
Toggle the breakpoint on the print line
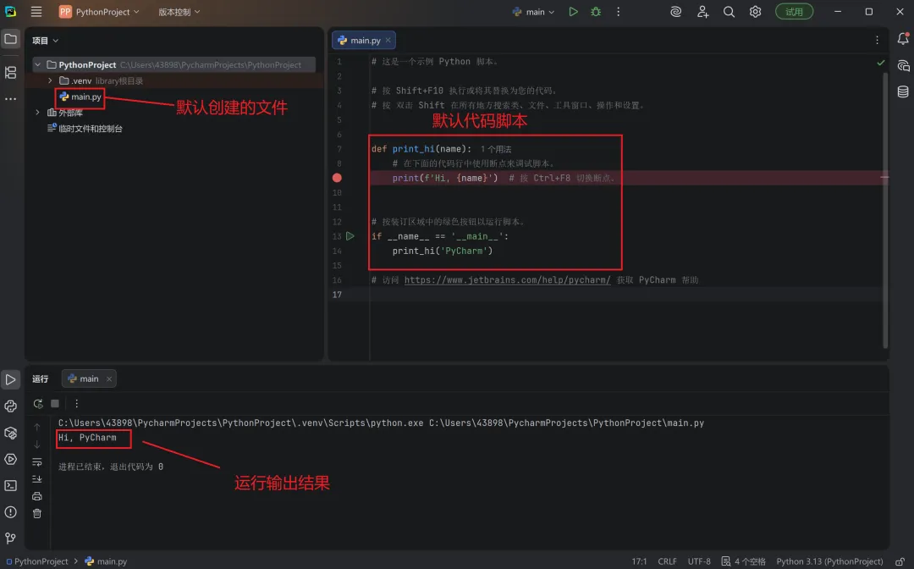(x=337, y=178)
